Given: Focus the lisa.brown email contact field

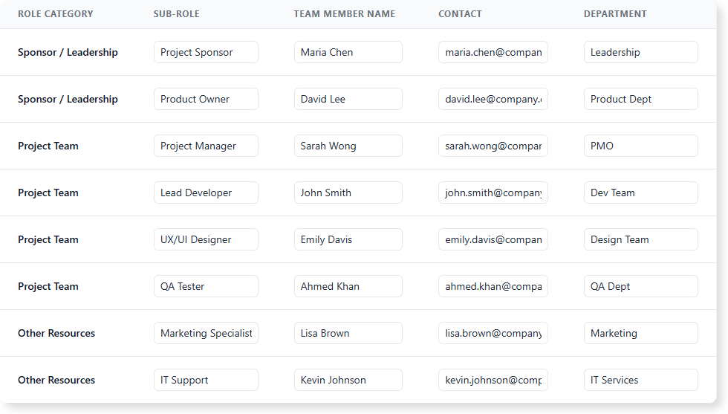Looking at the screenshot, I should pyautogui.click(x=493, y=333).
